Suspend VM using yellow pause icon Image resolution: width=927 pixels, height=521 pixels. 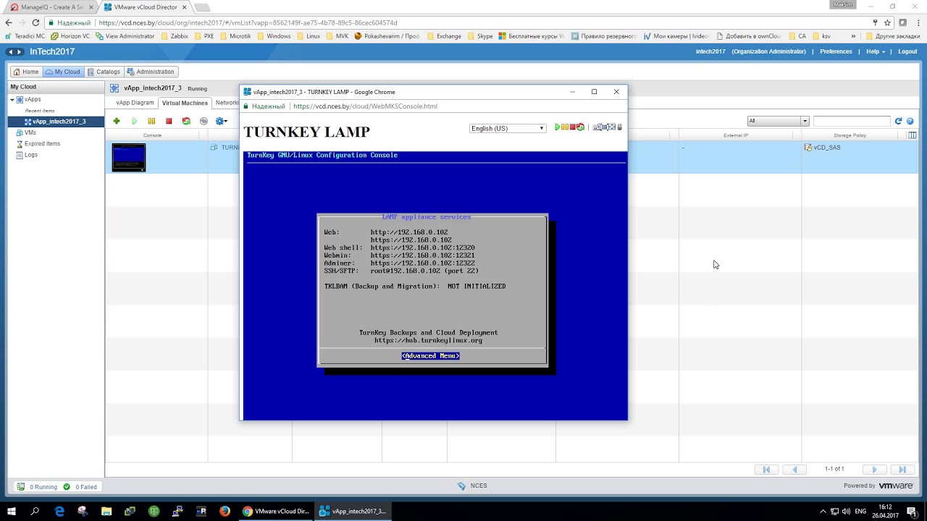click(x=151, y=121)
